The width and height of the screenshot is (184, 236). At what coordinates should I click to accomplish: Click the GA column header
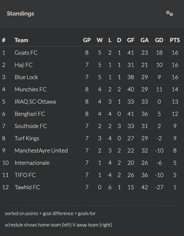point(144,40)
